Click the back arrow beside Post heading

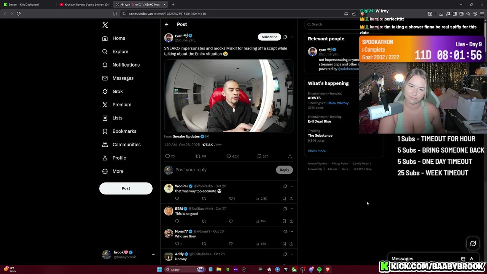coord(167,24)
